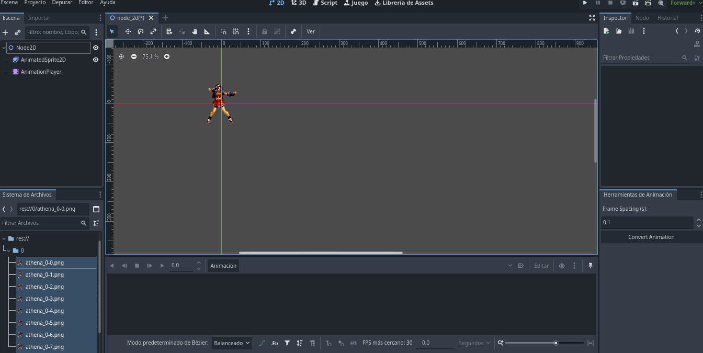Toggle visibility of AnimatedSprite2D
703x353 pixels.
(96, 60)
